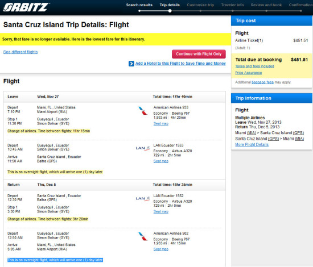Open Price Assurance link
The height and width of the screenshot is (267, 313).
tap(248, 73)
